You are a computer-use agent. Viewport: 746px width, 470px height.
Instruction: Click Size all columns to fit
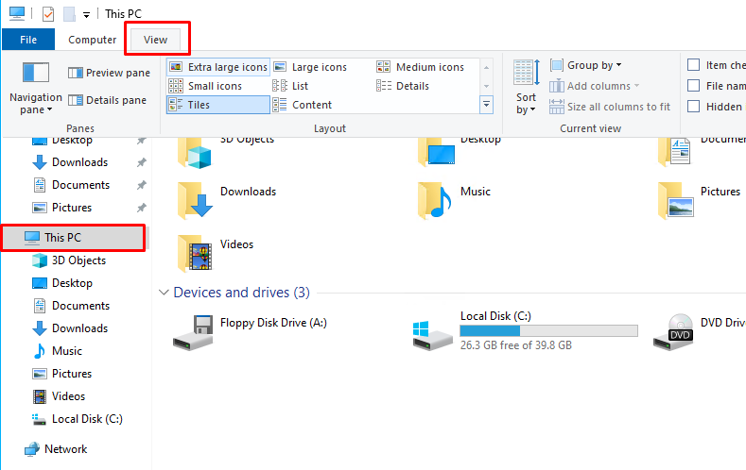click(x=610, y=107)
